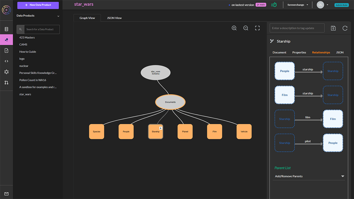This screenshot has width=354, height=199.
Task: Refresh using the circular arrow icon
Action: [x=345, y=28]
